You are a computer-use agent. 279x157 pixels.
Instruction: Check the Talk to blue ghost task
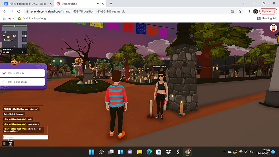(x=4, y=82)
